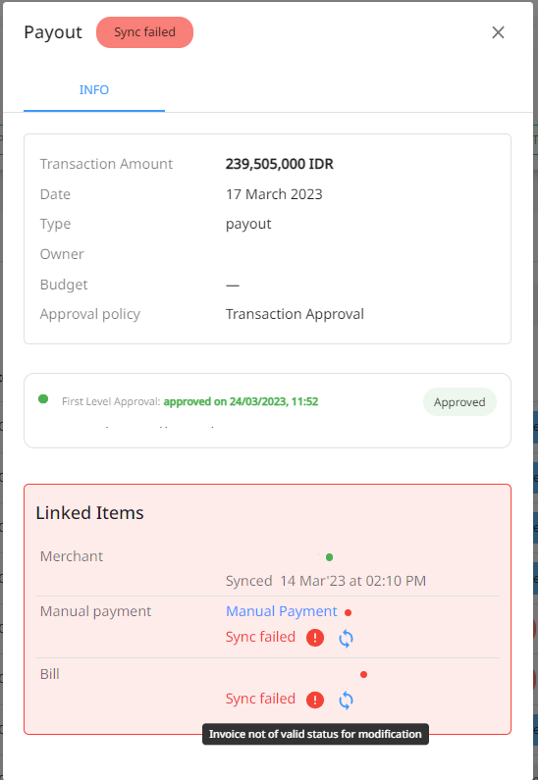Screen dimensions: 539x780
Task: Click the red status dot in Bill row
Action: [x=364, y=675]
